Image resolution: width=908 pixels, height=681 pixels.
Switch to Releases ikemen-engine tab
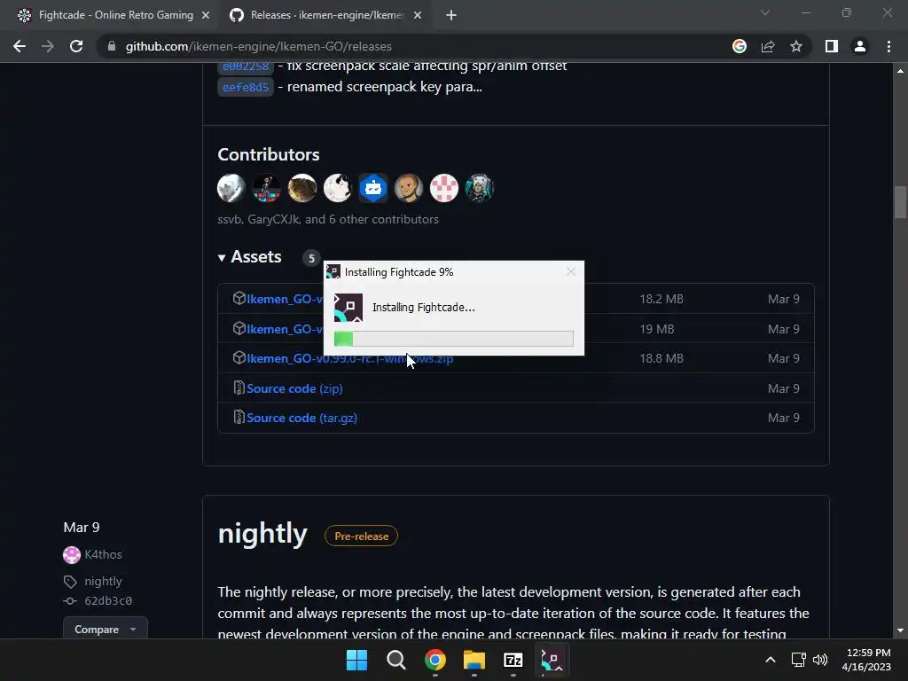click(x=325, y=16)
